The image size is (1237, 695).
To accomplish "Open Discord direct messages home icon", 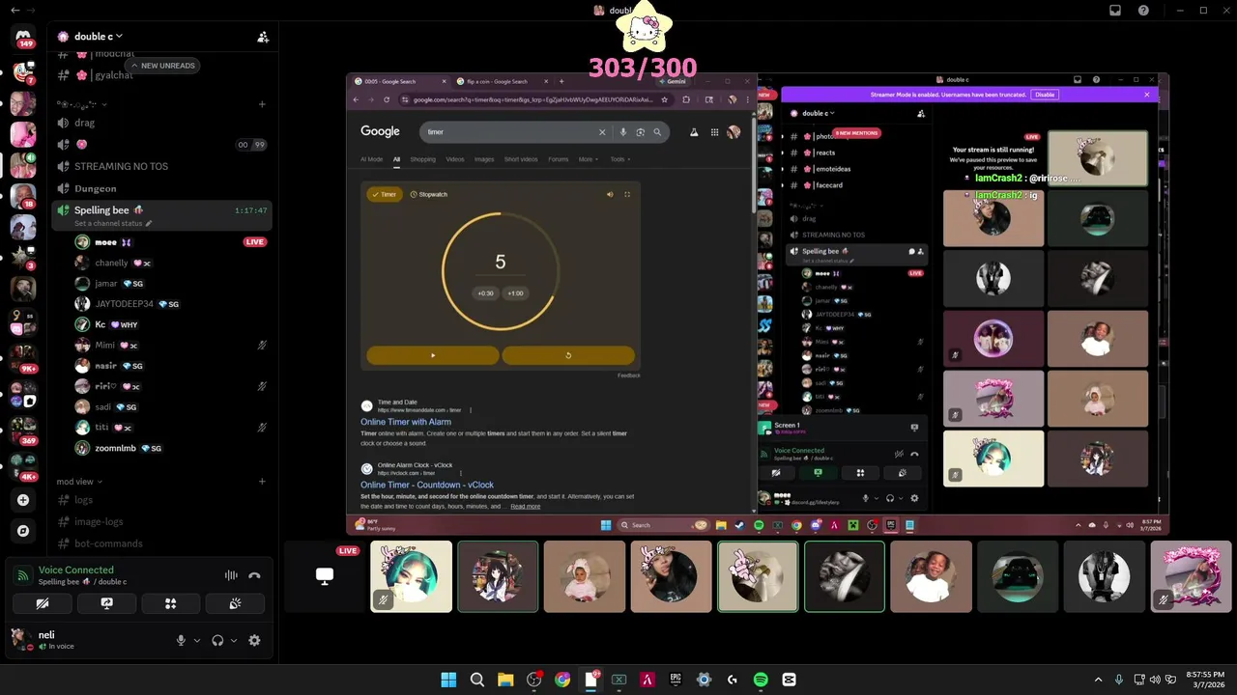I will [23, 38].
